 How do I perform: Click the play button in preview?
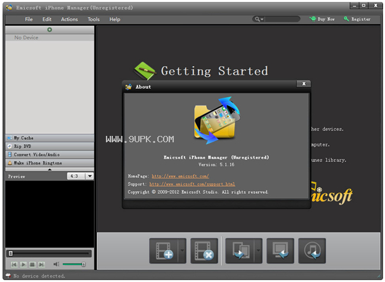click(23, 264)
